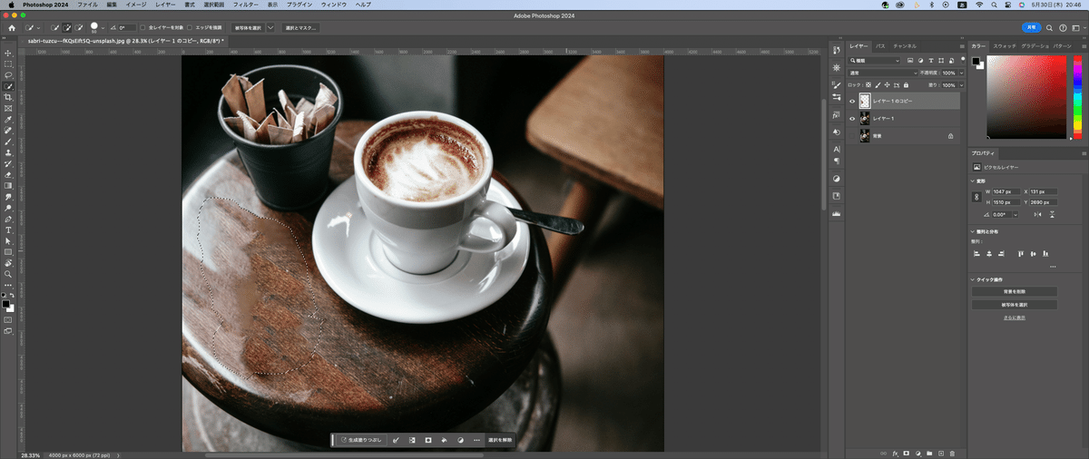1089x459 pixels.
Task: Select the Eraser tool
Action: pyautogui.click(x=8, y=174)
